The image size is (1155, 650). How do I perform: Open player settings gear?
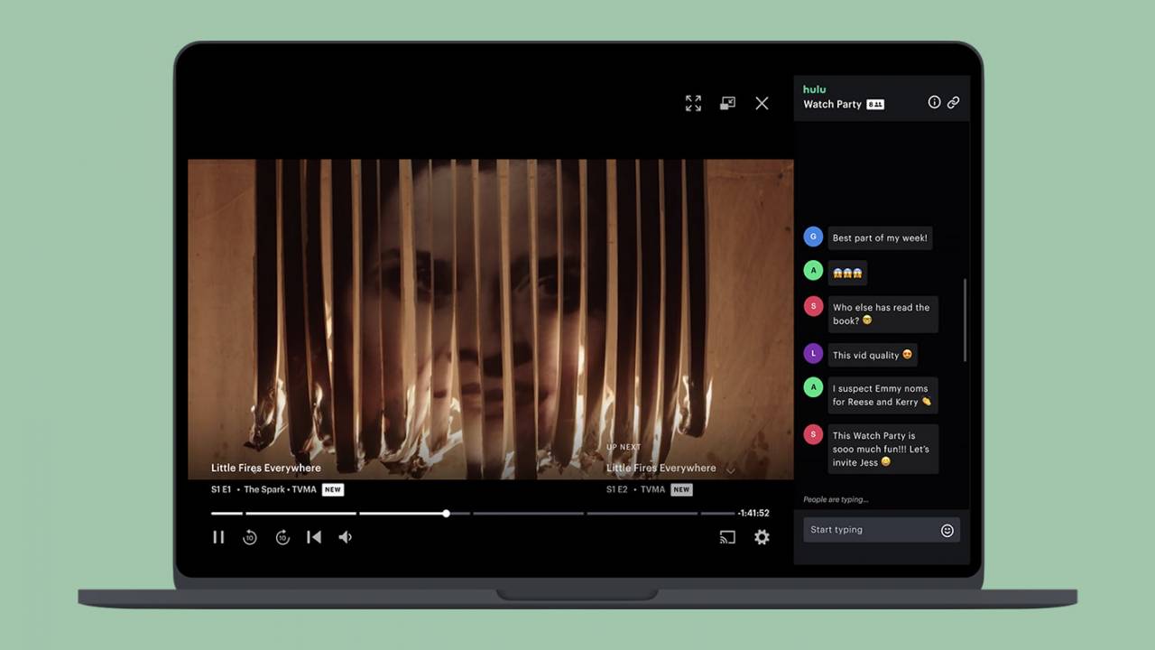pos(762,537)
